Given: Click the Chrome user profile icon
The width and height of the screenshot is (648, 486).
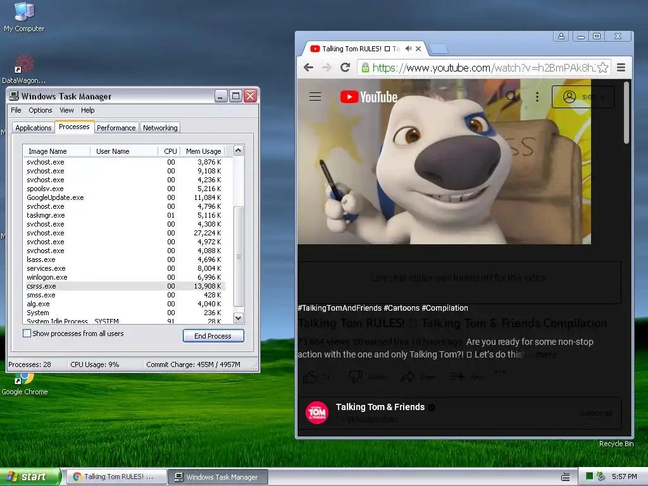Looking at the screenshot, I should coord(561,36).
